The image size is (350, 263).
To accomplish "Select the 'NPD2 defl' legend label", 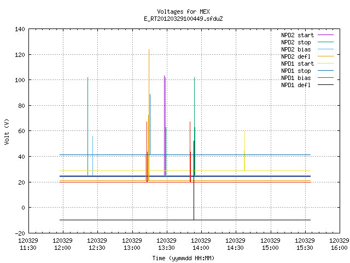I will coord(296,56).
